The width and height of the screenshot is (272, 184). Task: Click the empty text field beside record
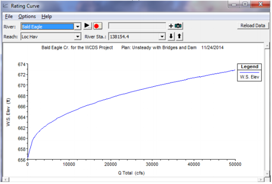(137, 26)
